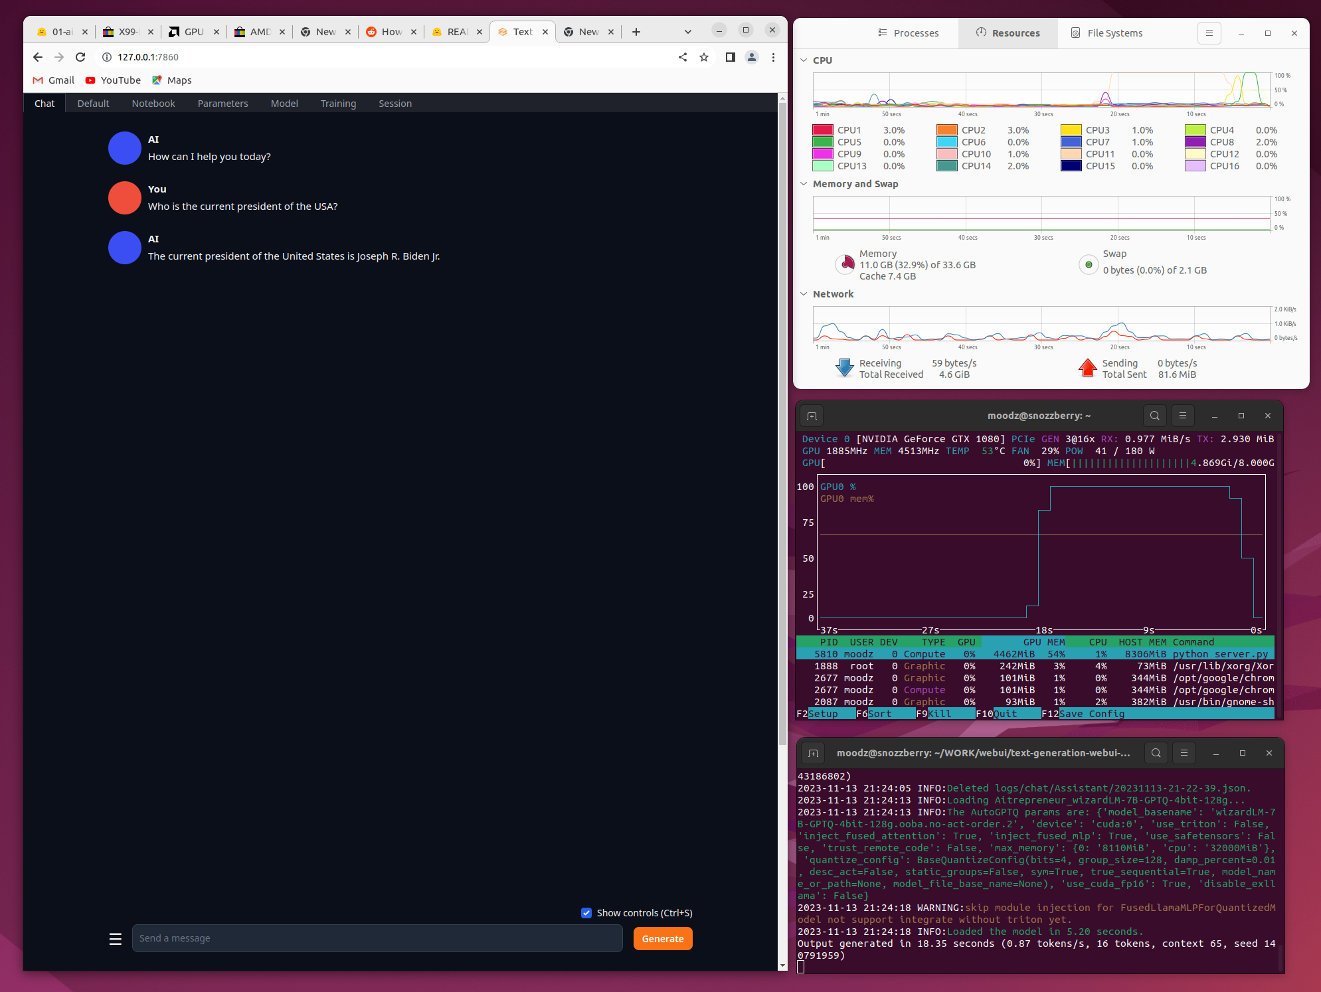Click the Chrome address bar URL
1321x992 pixels.
click(x=148, y=57)
